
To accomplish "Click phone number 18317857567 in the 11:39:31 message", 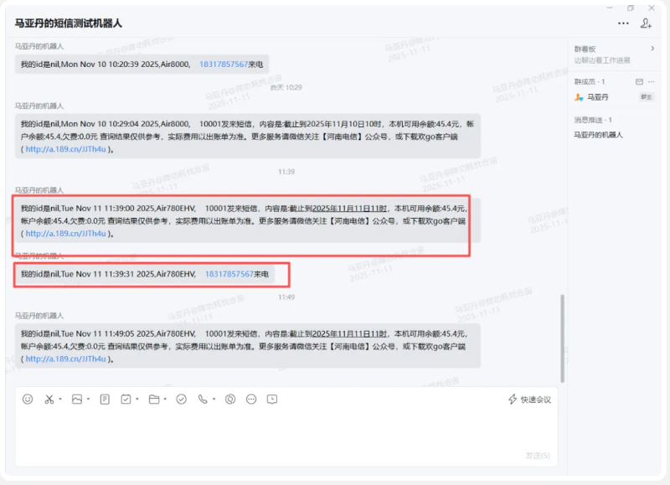I will [x=229, y=274].
